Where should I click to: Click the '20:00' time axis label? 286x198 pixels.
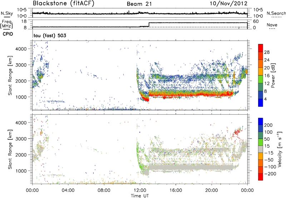pyautogui.click(x=212, y=190)
